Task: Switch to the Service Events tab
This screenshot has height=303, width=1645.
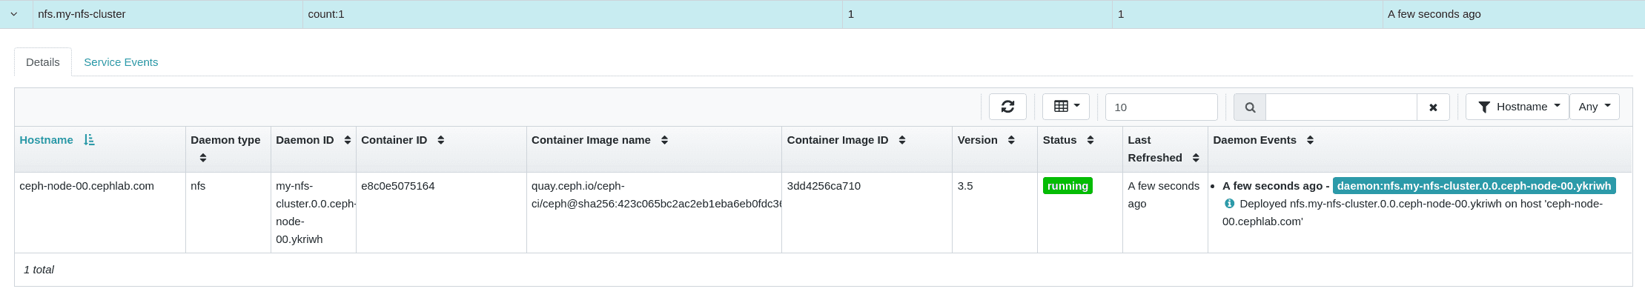Action: (x=121, y=62)
